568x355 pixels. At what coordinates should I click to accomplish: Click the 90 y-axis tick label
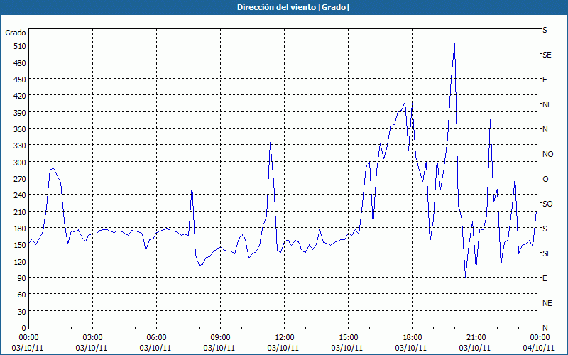point(22,278)
